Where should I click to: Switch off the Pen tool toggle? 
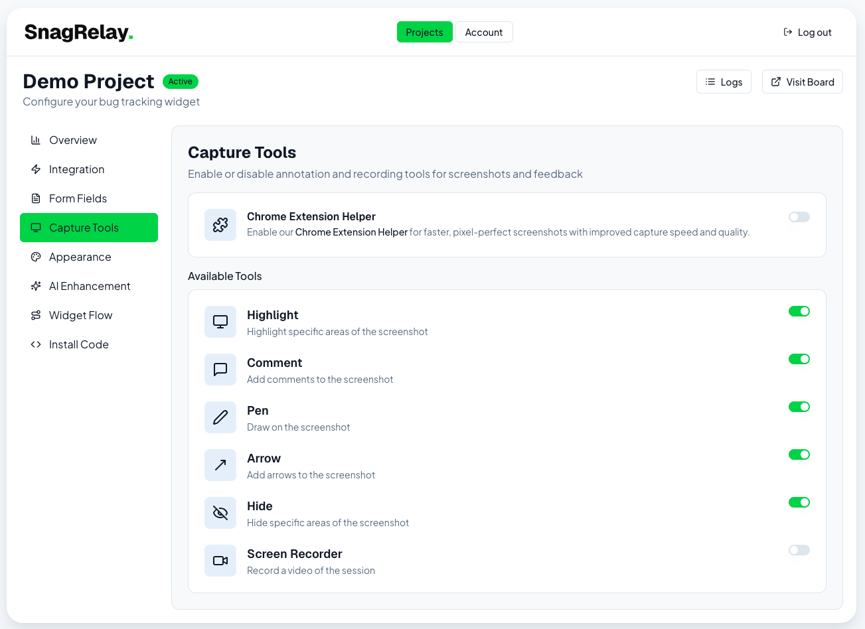click(x=799, y=407)
